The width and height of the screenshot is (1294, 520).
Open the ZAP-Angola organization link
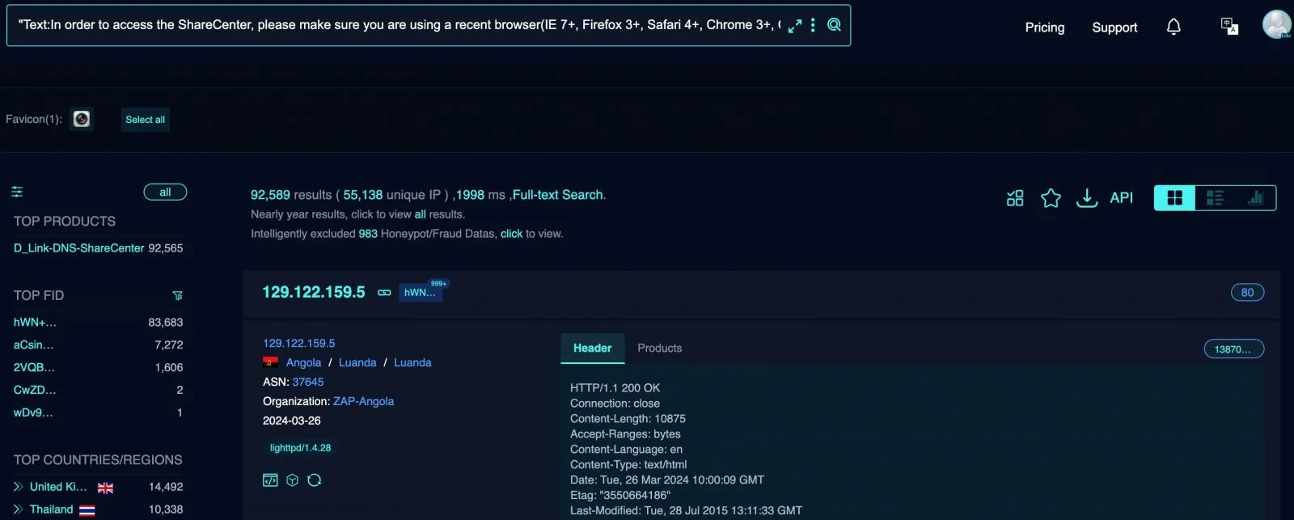363,401
